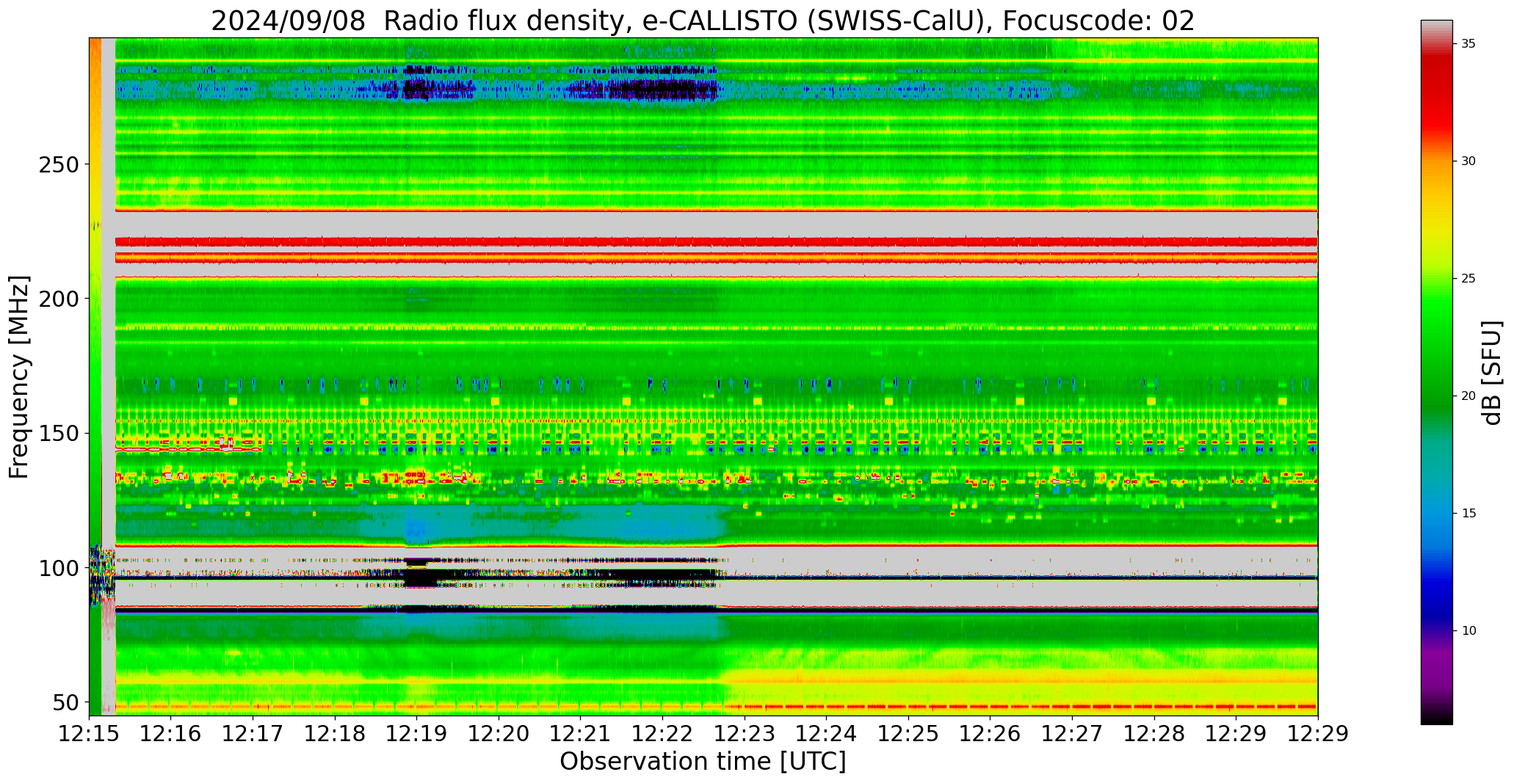
Task: Click the plot title text
Action: pyautogui.click(x=703, y=21)
